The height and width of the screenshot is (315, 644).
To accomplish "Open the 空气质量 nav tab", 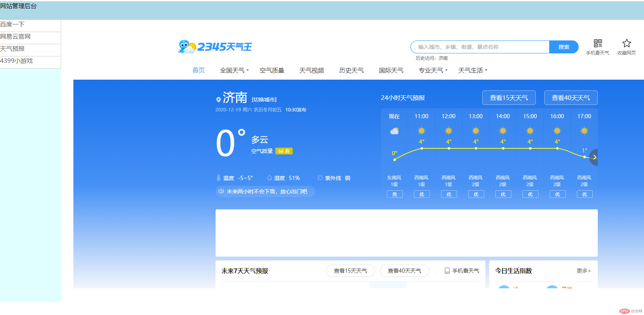I will pyautogui.click(x=272, y=70).
